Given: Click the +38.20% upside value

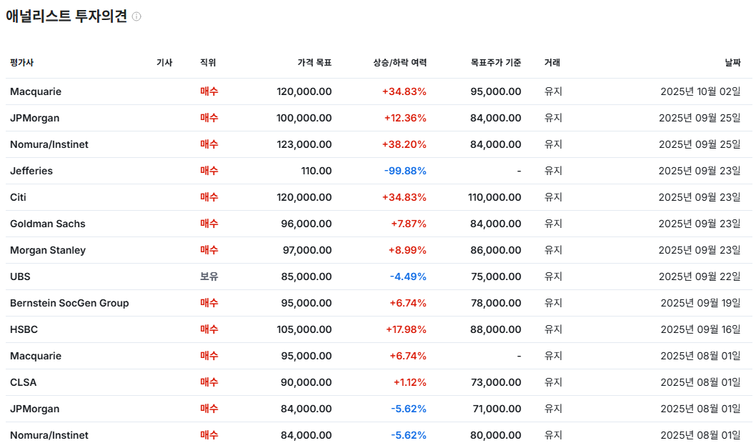Looking at the screenshot, I should point(404,144).
